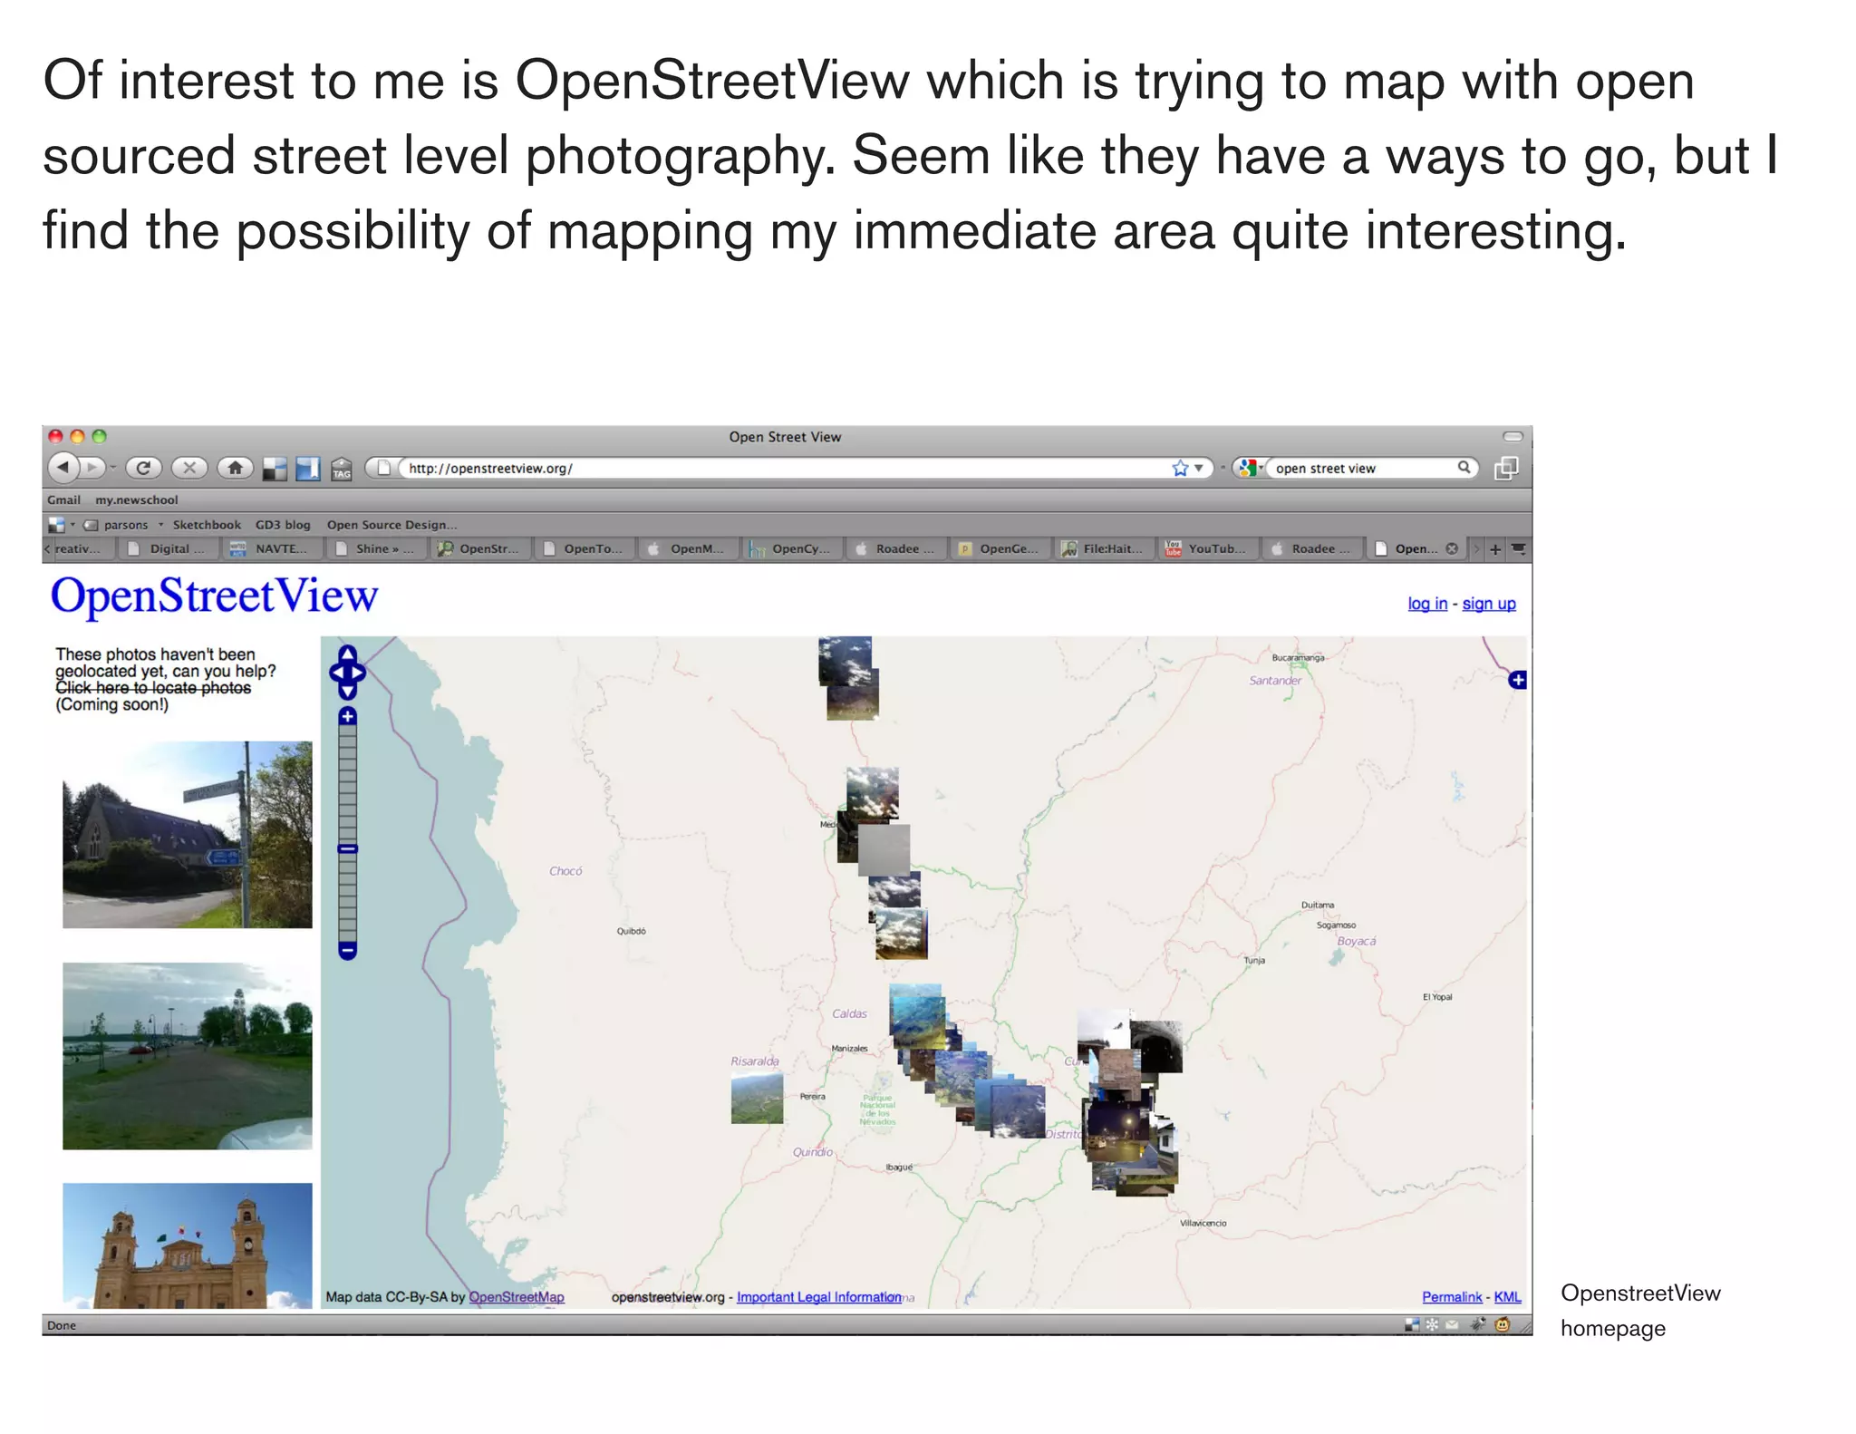Click the TAG toolbar icon
Viewport: 1856px width, 1434px height.
341,469
